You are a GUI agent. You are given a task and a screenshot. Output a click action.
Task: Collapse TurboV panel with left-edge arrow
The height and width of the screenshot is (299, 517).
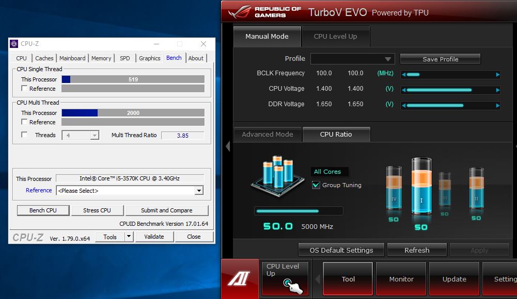[x=227, y=146]
